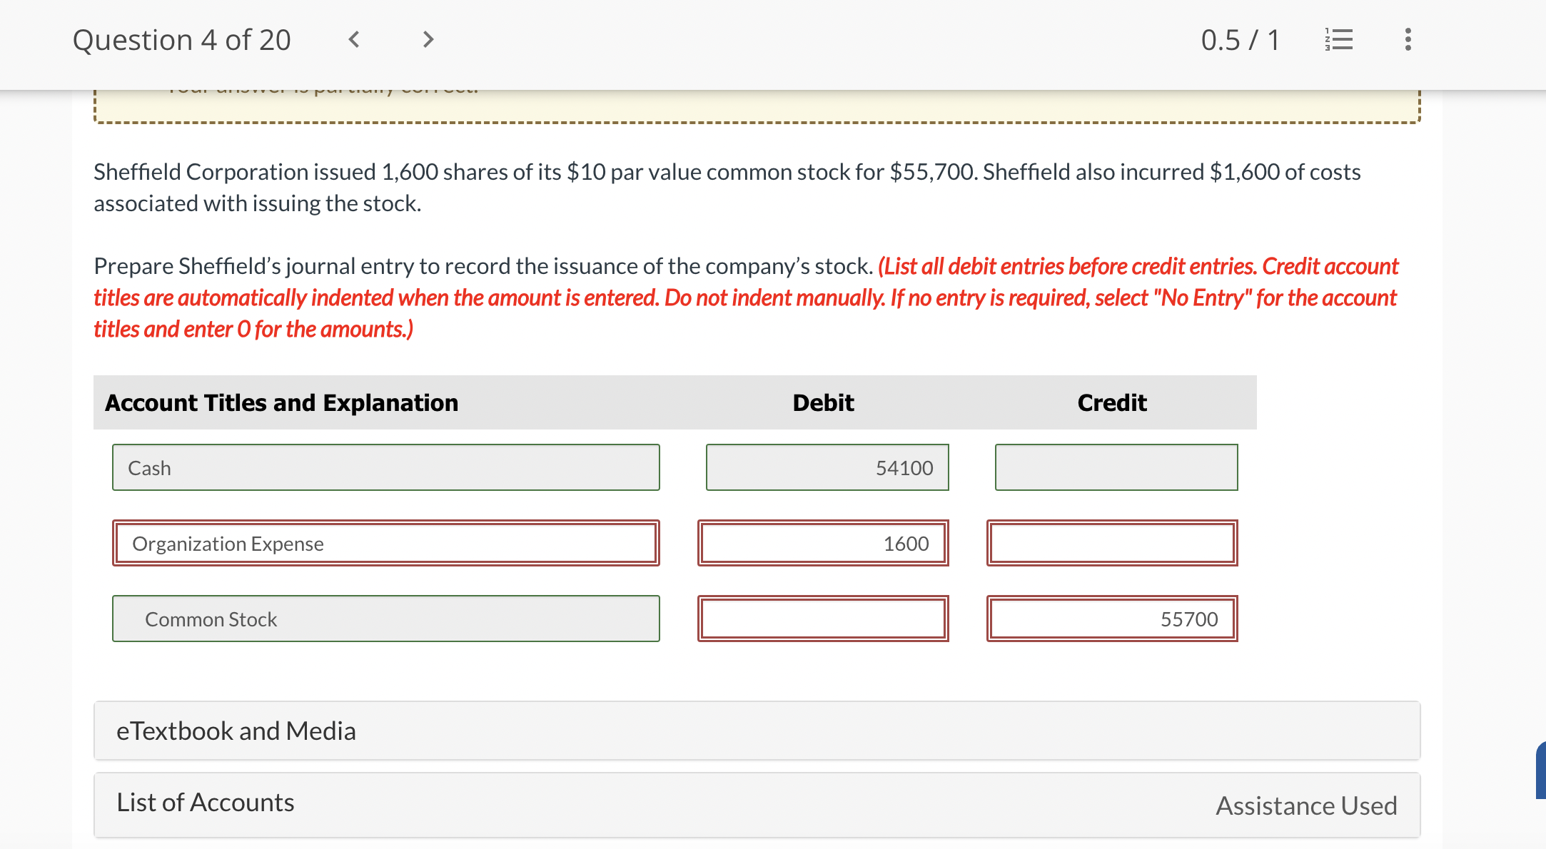
Task: Click the debit field showing 54100
Action: point(827,467)
